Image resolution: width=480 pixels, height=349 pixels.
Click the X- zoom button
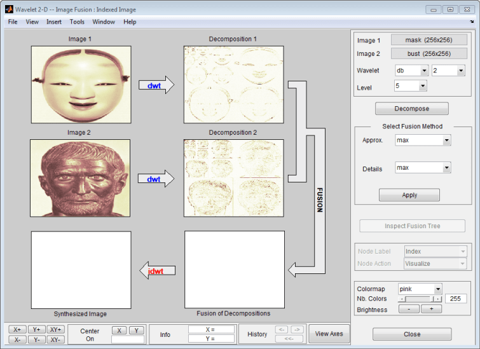pos(17,340)
